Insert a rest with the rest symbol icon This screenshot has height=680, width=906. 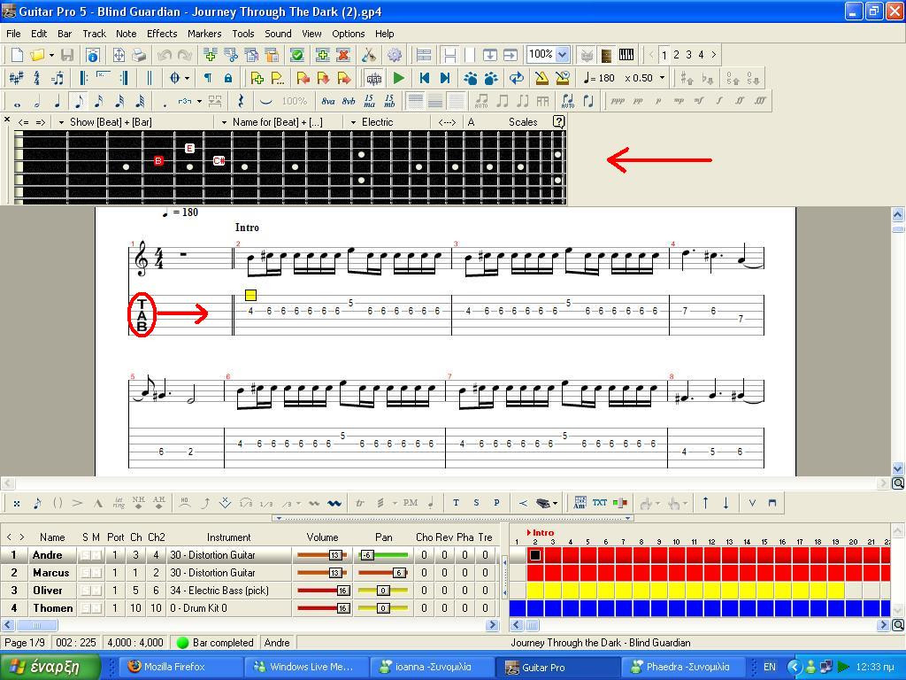[x=241, y=102]
